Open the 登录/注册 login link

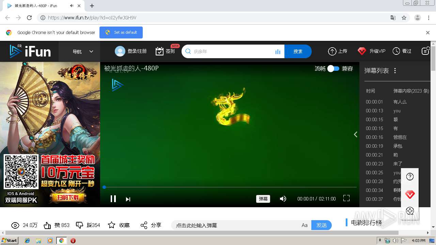point(137,51)
